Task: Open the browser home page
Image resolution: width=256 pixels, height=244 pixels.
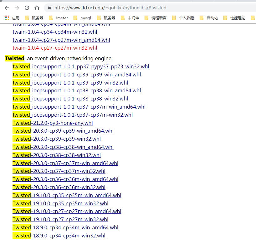Action: coord(37,8)
